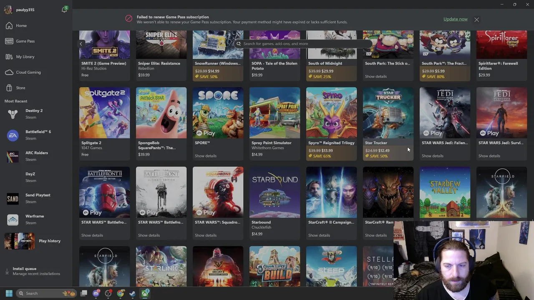Open Install queue
Viewport: 534px width, 300px height.
[36, 271]
